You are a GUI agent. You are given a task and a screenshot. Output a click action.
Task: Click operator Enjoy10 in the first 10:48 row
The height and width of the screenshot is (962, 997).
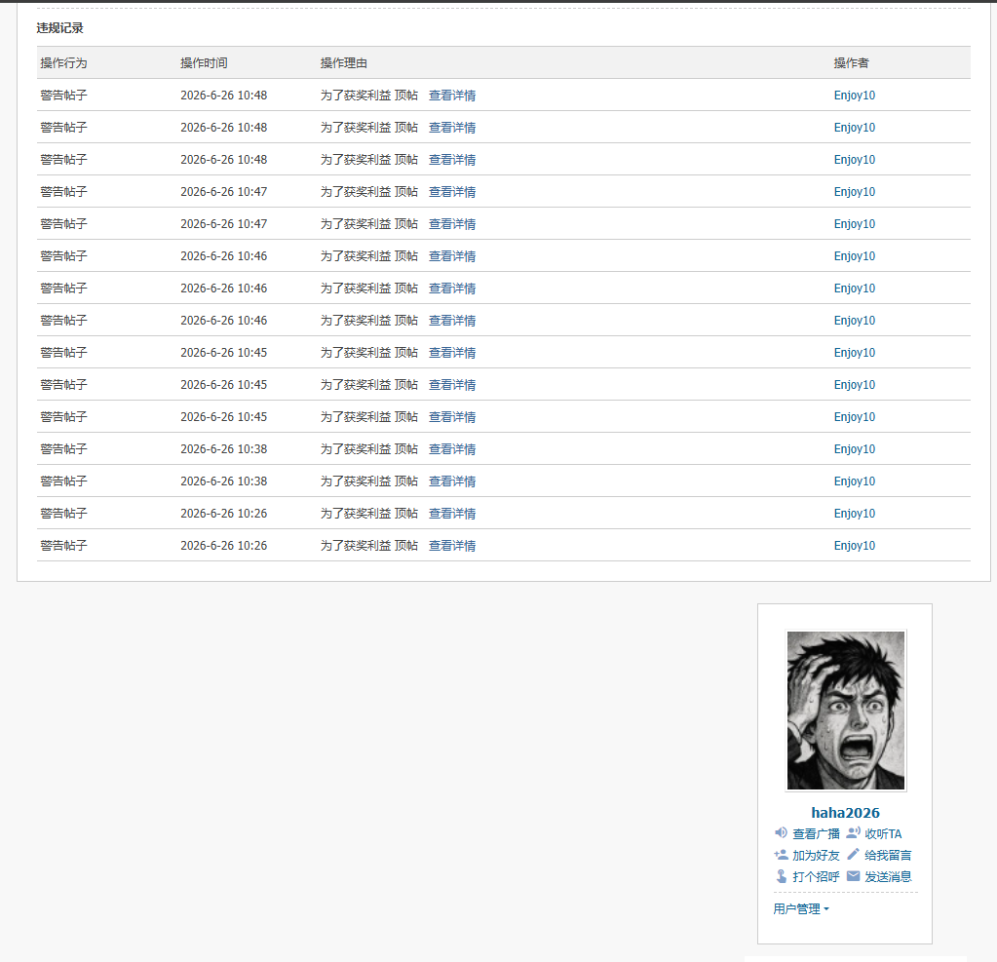click(x=855, y=96)
